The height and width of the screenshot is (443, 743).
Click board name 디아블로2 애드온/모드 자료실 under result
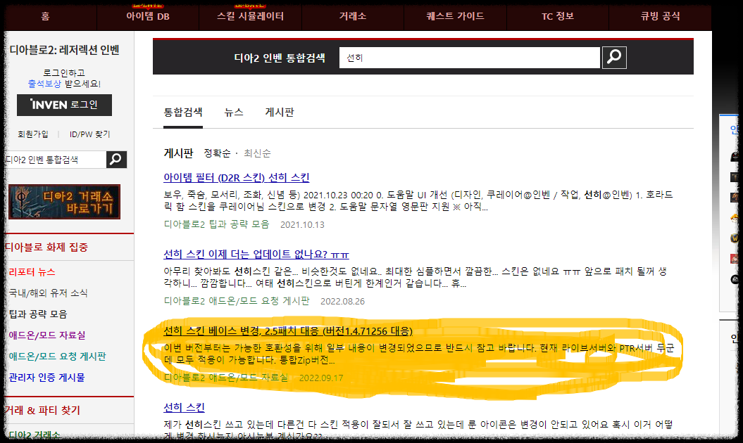[x=226, y=378]
